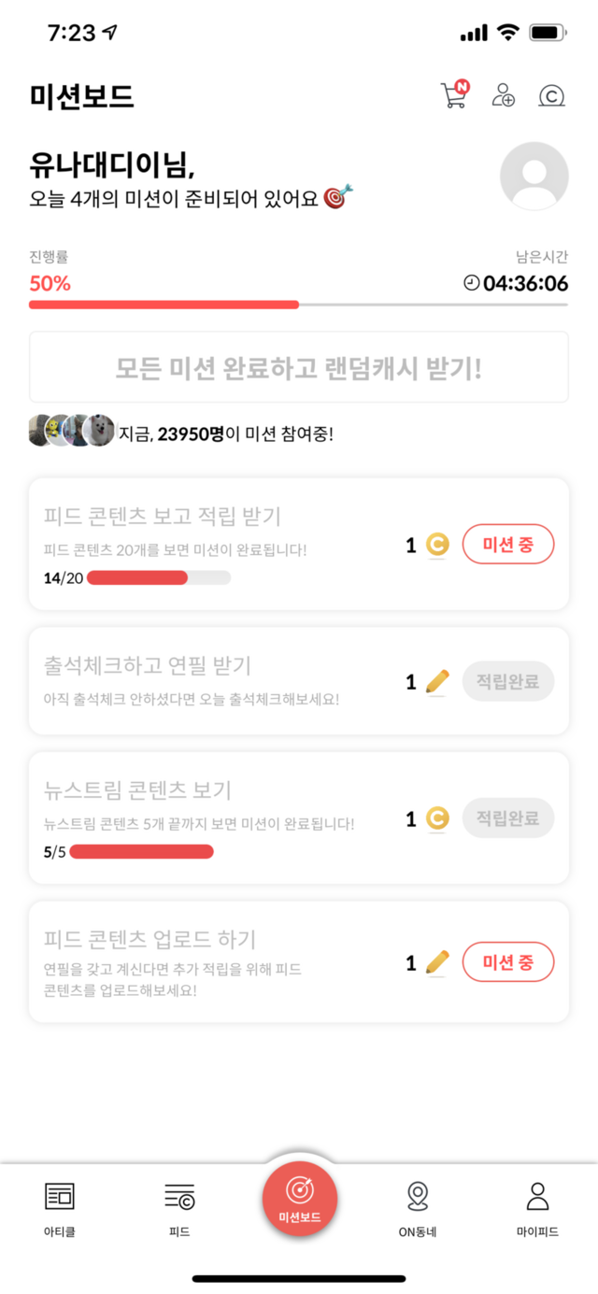Tap 미션 중 button for 피드 콘텐츠 업로드 하기
Screen dimensions: 598x1294
tap(508, 962)
